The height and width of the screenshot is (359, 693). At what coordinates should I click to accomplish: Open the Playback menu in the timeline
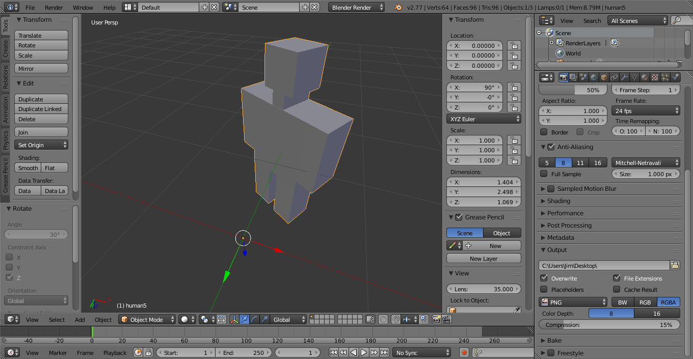point(115,353)
